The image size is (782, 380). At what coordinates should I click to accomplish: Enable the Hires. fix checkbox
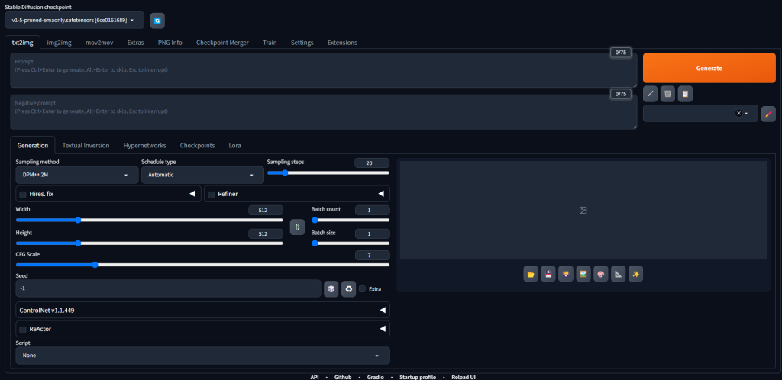click(x=22, y=195)
